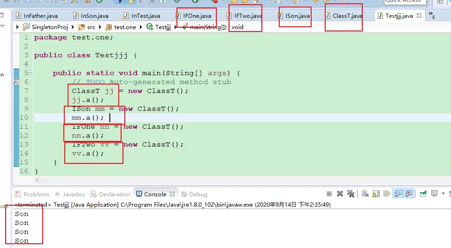
Task: Show hidden editor tabs list
Action: 432,15
